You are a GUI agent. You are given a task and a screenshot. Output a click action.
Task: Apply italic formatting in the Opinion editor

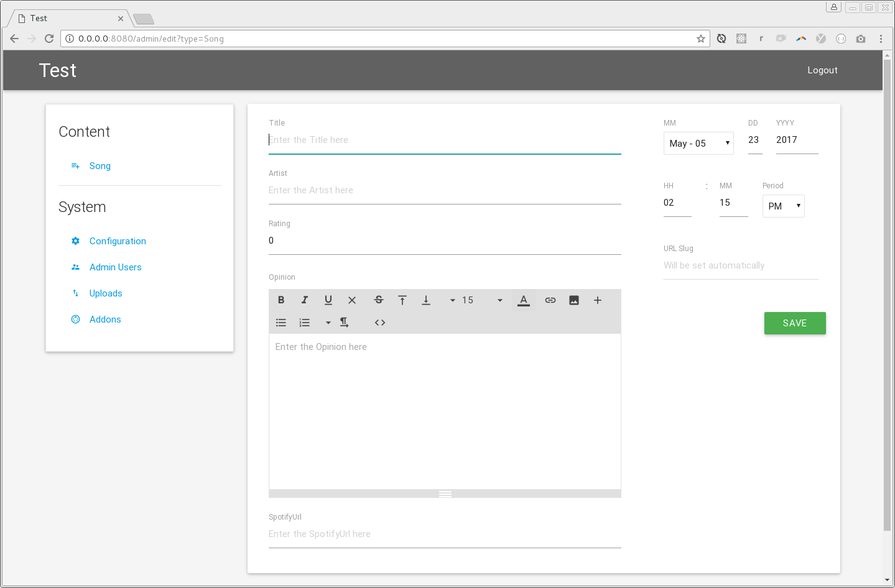point(304,300)
